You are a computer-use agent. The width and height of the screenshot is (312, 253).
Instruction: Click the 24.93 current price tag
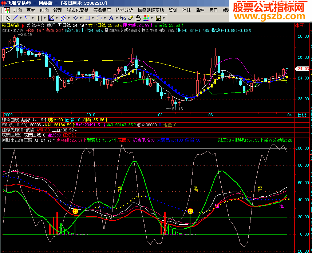point(303,69)
